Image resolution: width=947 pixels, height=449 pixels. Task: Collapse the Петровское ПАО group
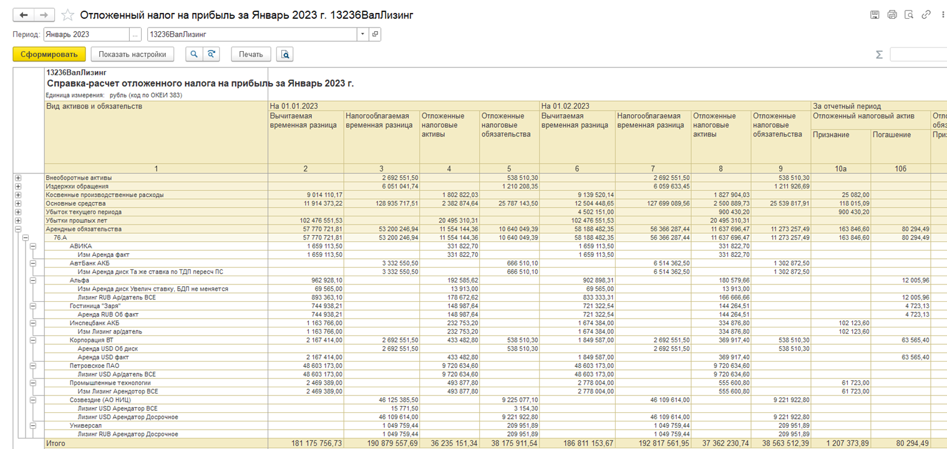coord(33,366)
